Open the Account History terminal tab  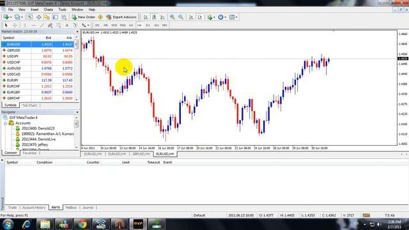[34, 208]
